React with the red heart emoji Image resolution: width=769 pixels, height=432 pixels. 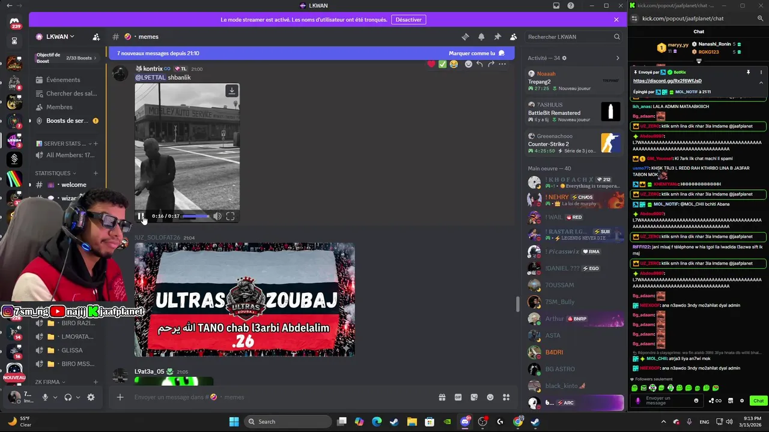(x=431, y=64)
